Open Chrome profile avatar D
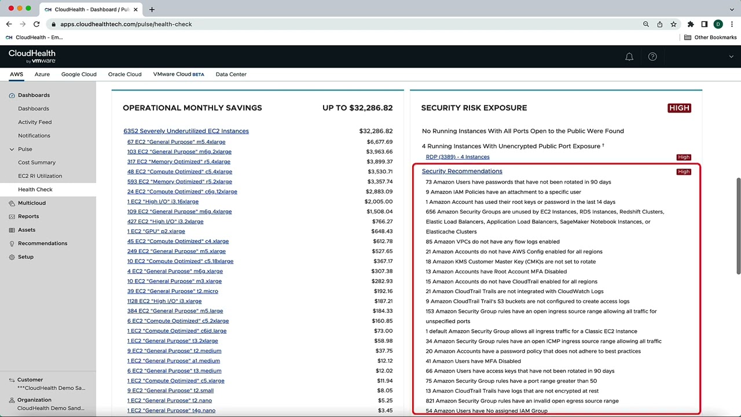The image size is (741, 417). pyautogui.click(x=718, y=24)
